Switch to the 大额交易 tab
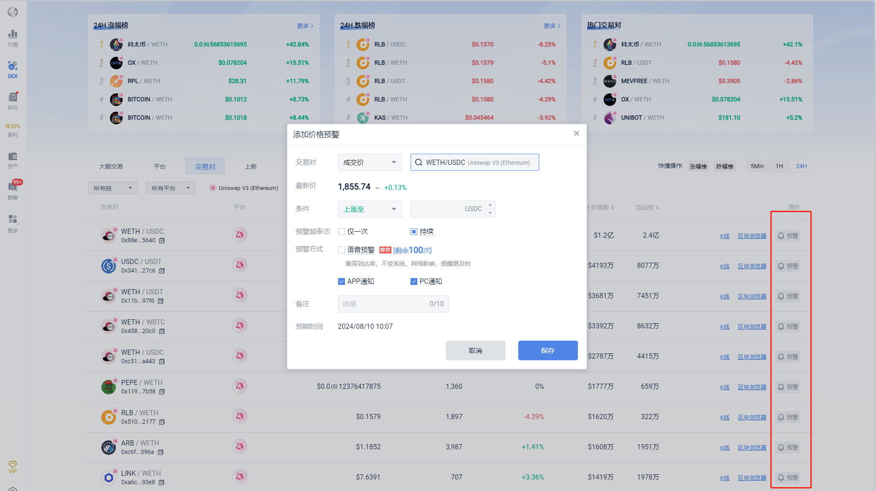The height and width of the screenshot is (491, 876). [111, 167]
